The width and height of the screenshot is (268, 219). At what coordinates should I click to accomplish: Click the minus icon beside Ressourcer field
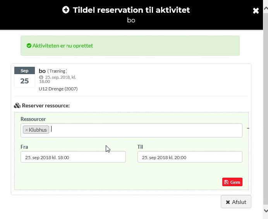pyautogui.click(x=248, y=128)
